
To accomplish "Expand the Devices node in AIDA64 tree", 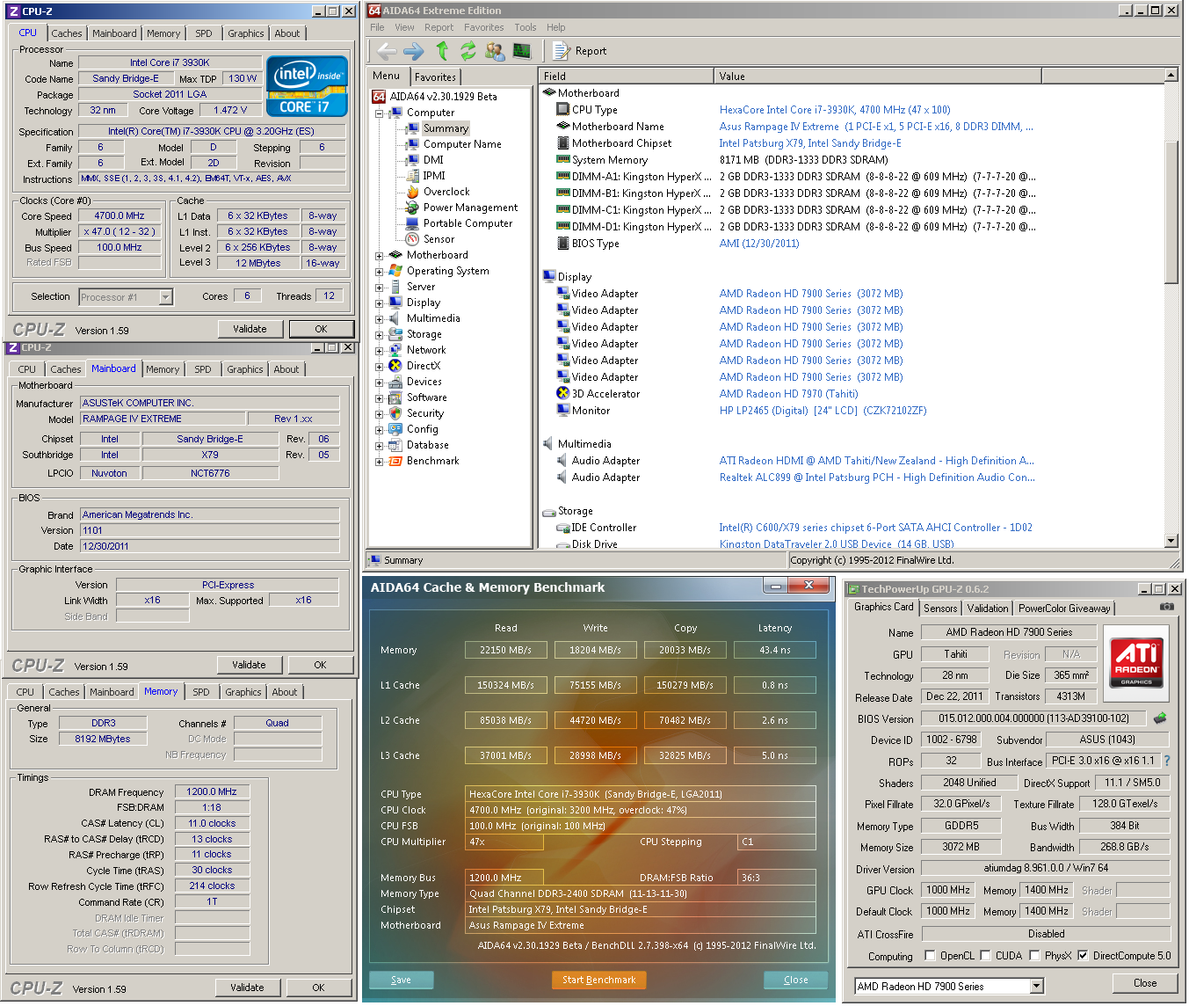I will coord(379,382).
